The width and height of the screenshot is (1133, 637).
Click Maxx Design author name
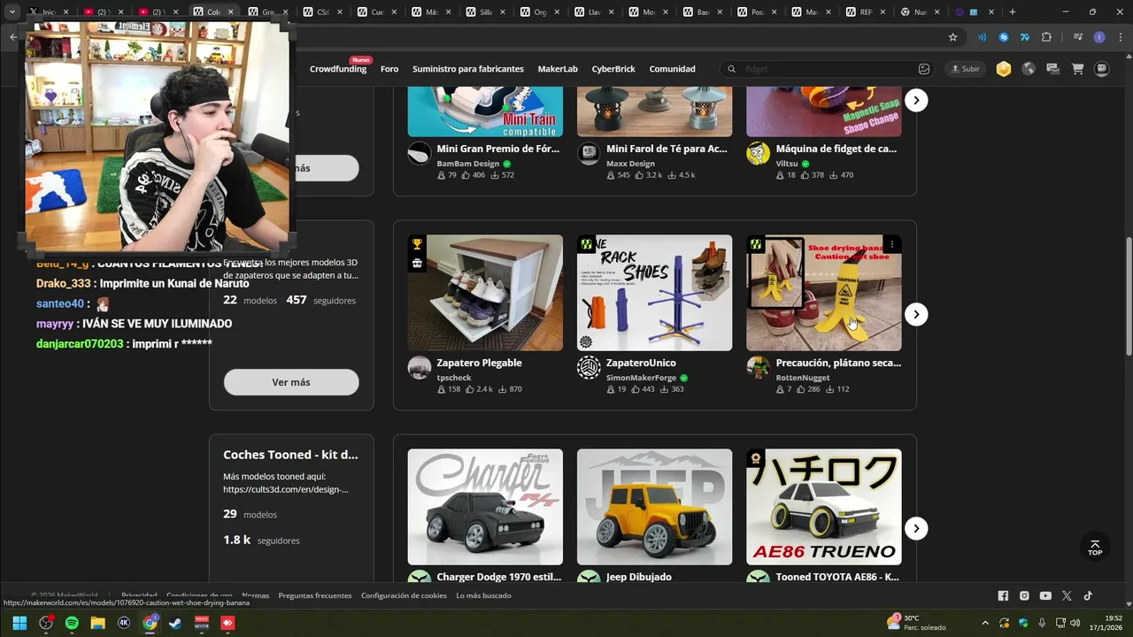pyautogui.click(x=630, y=164)
